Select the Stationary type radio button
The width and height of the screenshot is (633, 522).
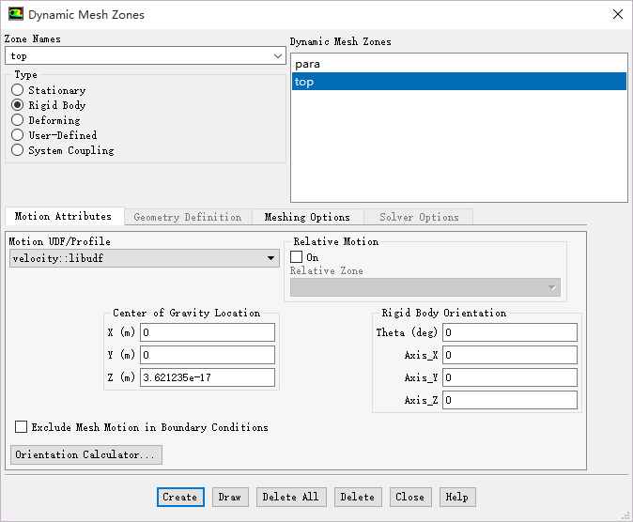[18, 90]
